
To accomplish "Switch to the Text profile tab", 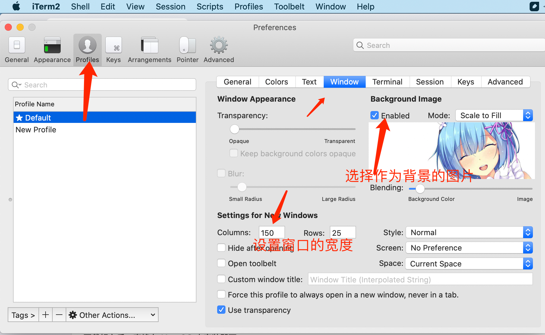I will [x=309, y=82].
